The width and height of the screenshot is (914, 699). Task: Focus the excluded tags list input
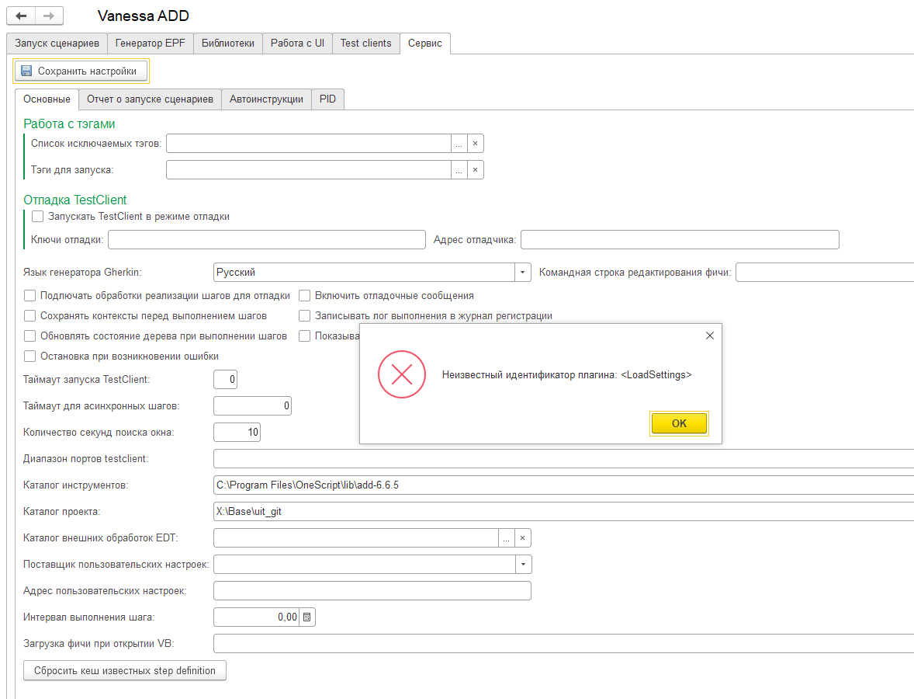[308, 144]
